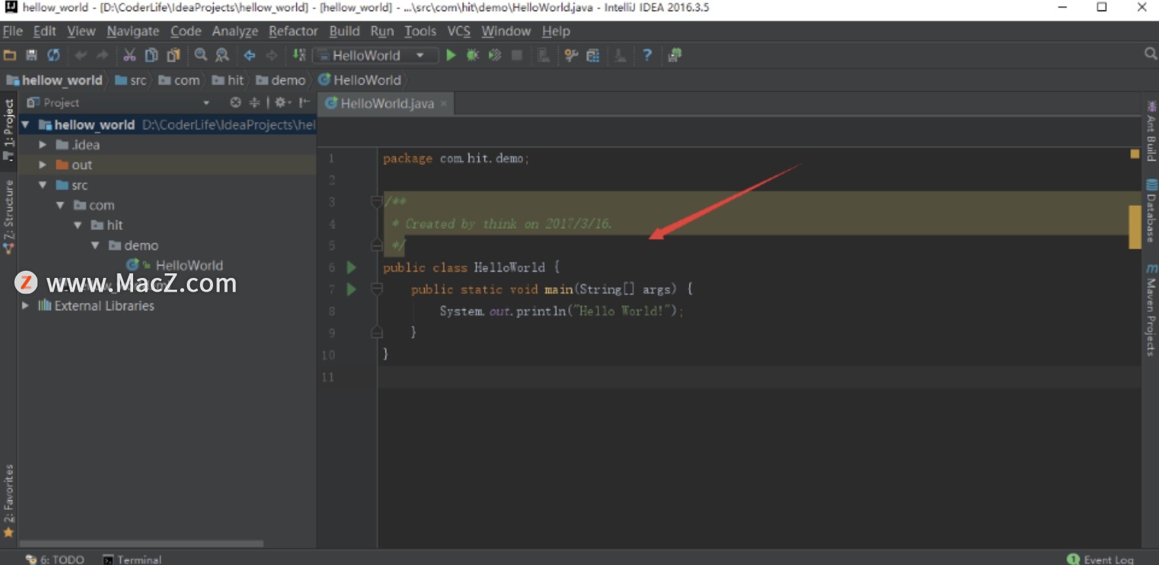Click hellow_world breadcrumb in navigation bar
Image resolution: width=1159 pixels, height=565 pixels.
pyautogui.click(x=55, y=80)
